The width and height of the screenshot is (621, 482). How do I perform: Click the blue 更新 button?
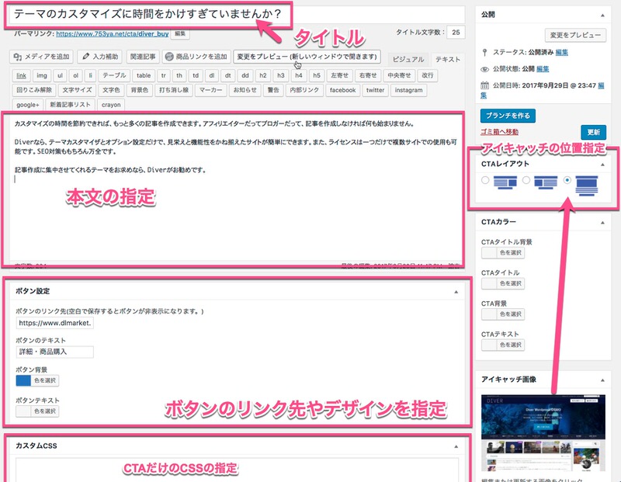593,132
